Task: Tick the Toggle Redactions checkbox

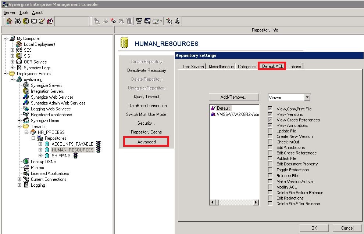Action: [270, 169]
